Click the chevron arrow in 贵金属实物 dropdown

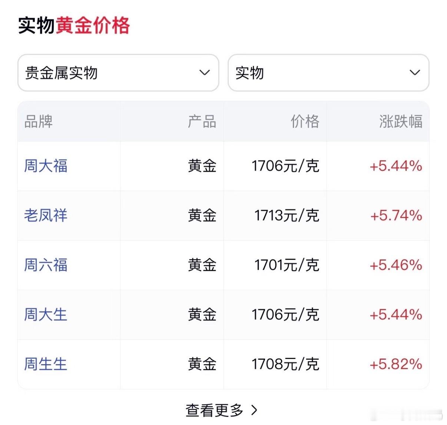point(205,72)
